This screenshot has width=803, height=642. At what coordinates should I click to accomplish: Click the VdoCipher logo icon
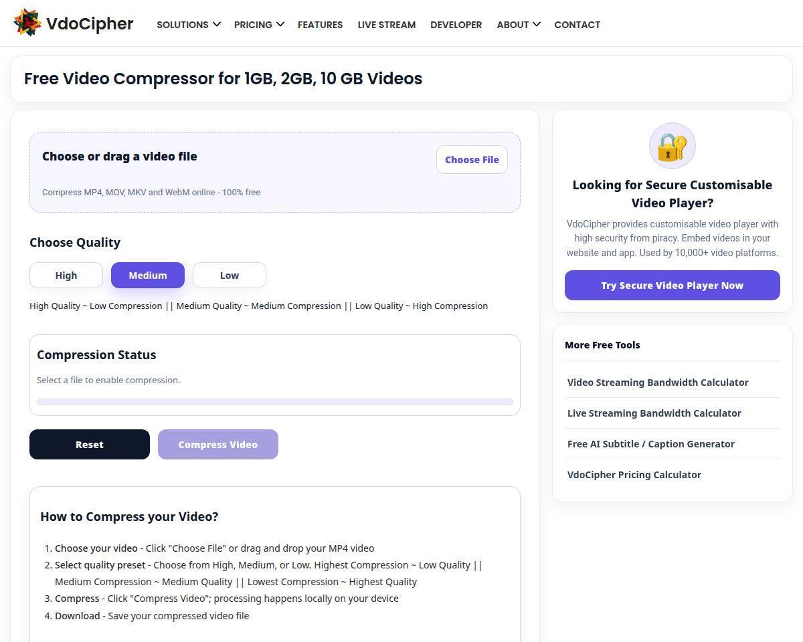(x=27, y=23)
